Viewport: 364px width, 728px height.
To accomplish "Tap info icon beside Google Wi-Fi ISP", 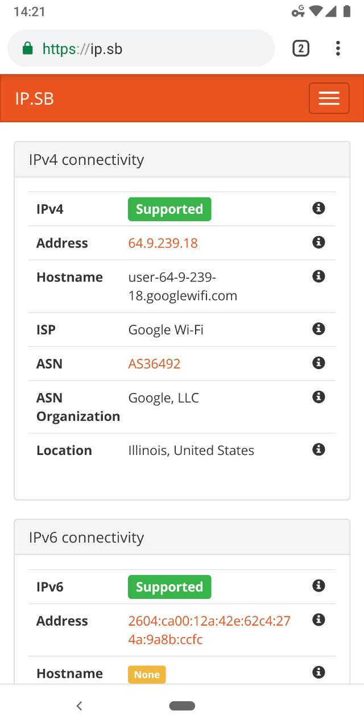I will [x=318, y=329].
